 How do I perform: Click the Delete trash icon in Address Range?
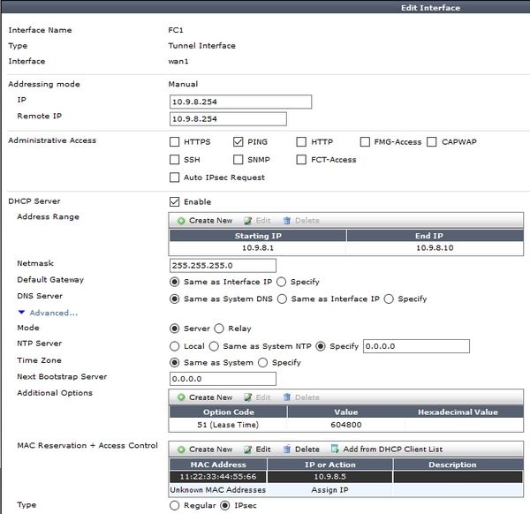286,221
